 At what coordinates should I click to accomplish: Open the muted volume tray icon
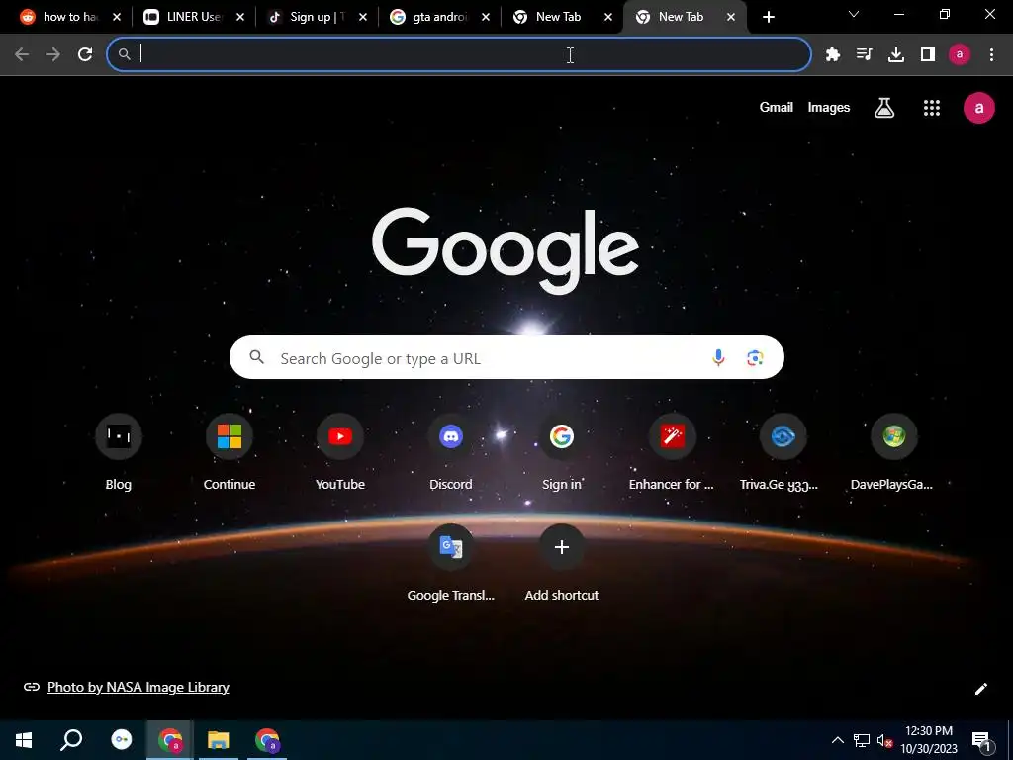coord(884,741)
